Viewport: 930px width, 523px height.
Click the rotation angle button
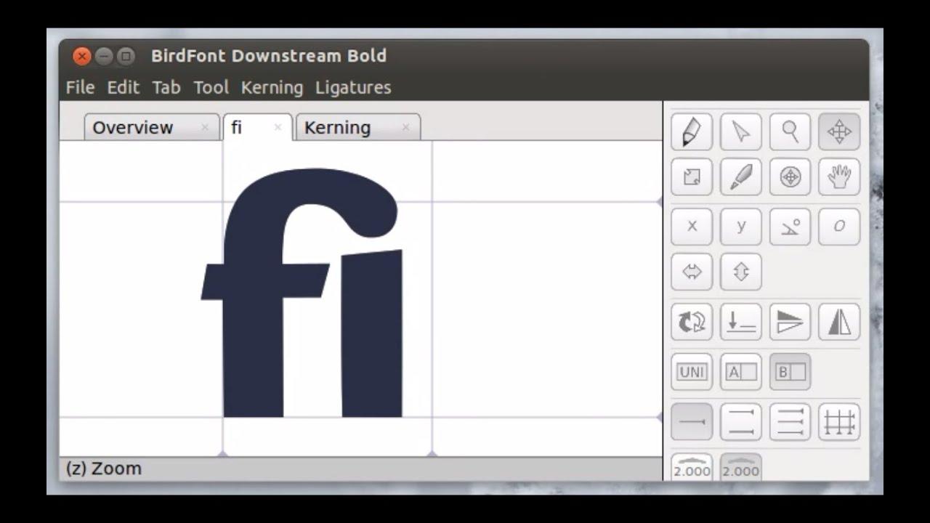(790, 227)
